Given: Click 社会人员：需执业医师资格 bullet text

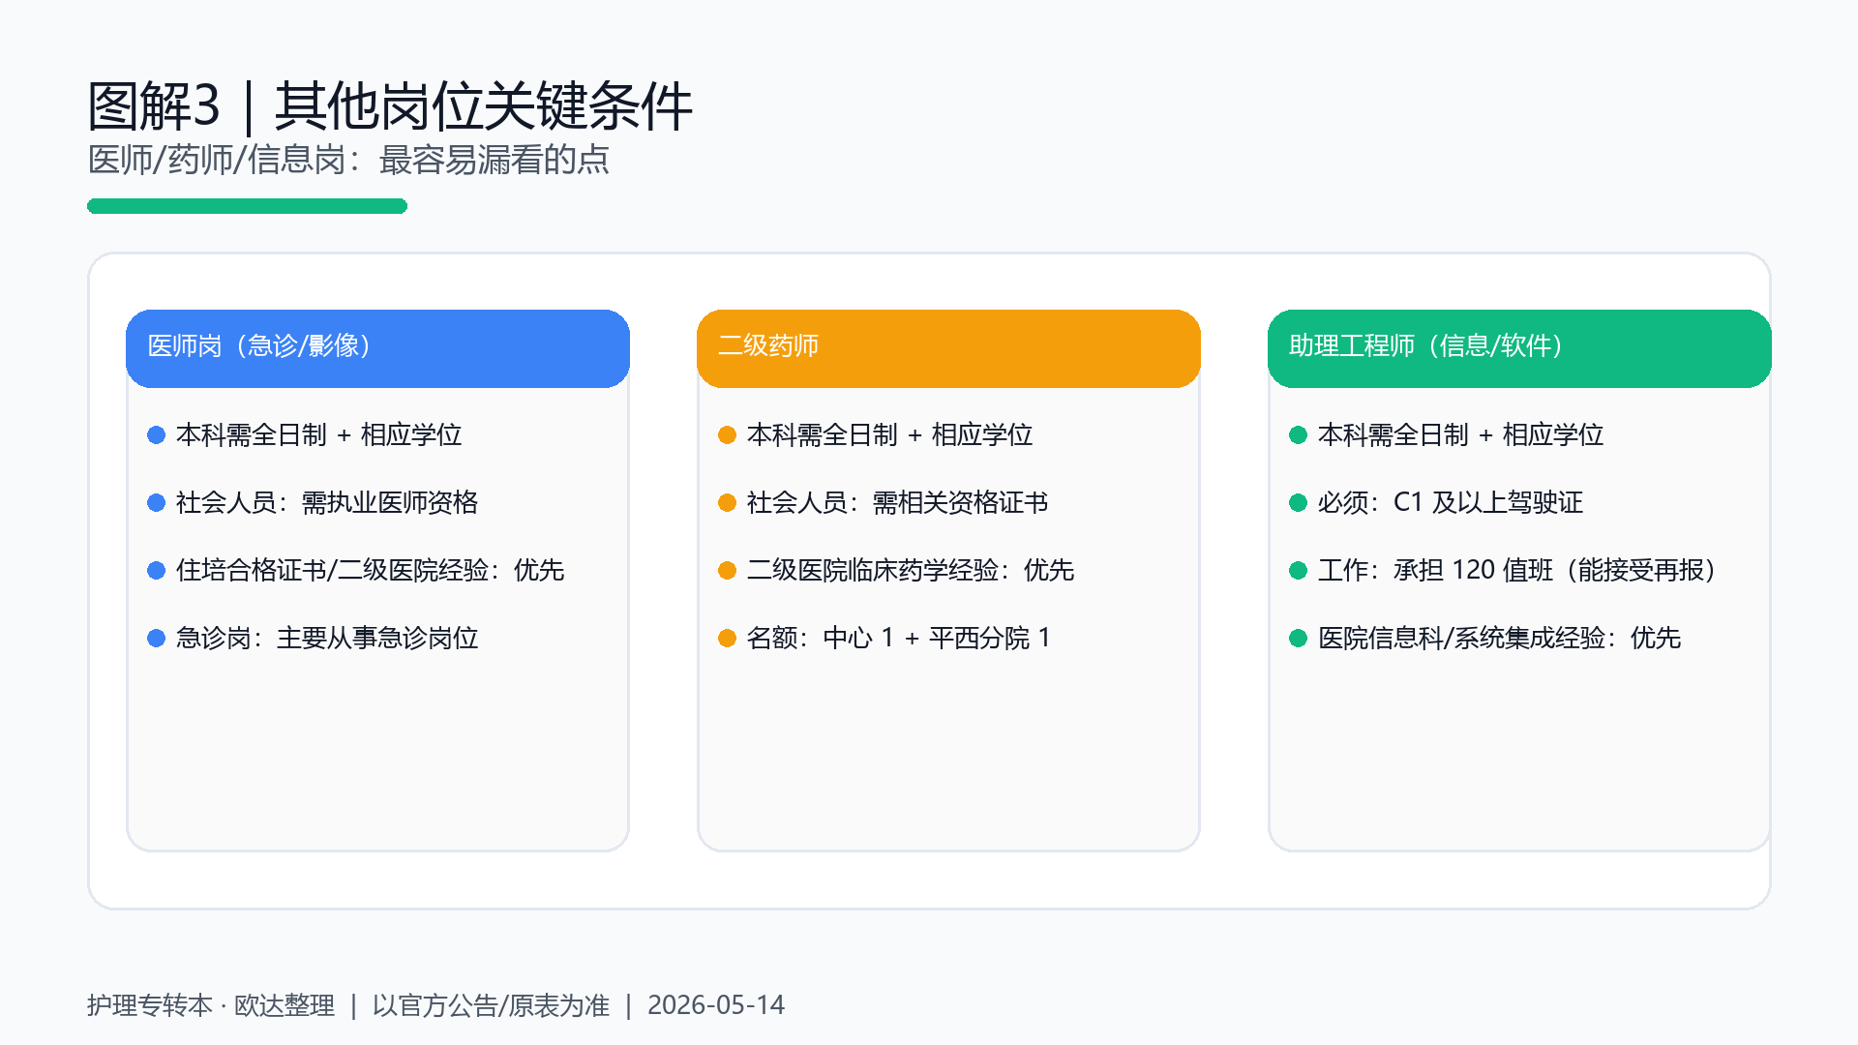Looking at the screenshot, I should coord(327,502).
